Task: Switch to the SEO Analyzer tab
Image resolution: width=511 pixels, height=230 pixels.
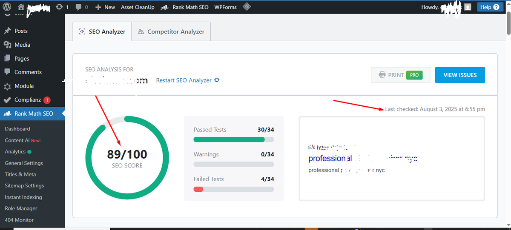Action: [102, 31]
